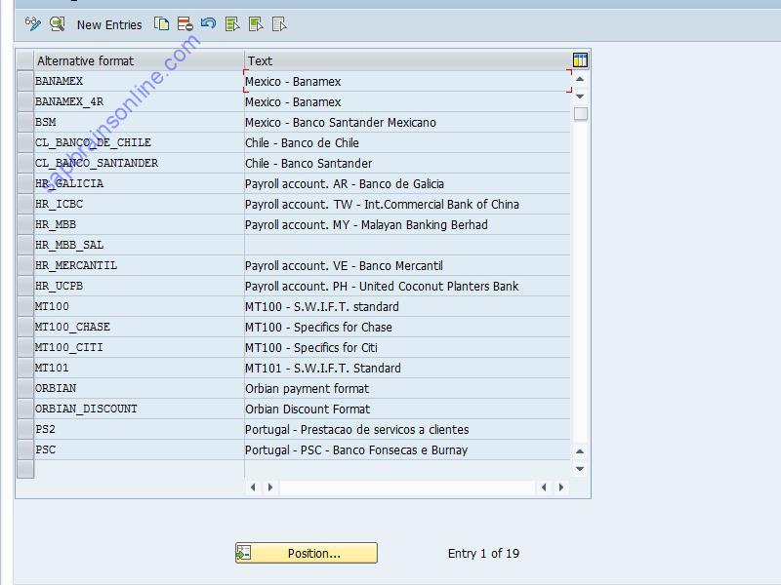
Task: Click the Position... button
Action: 307,553
